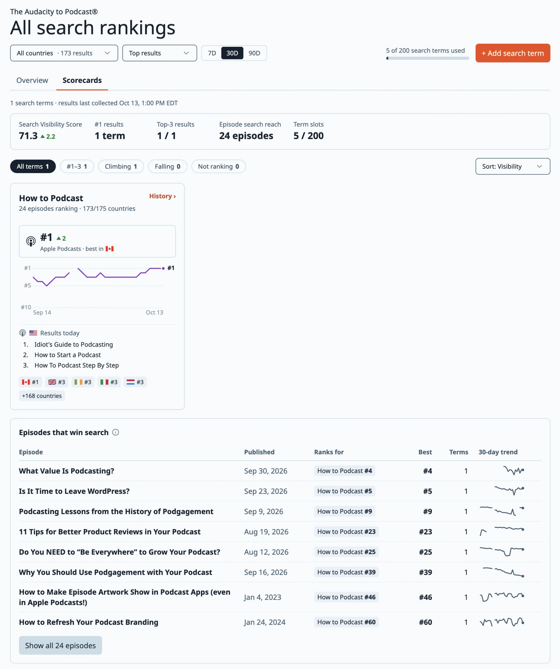Open the Top results dropdown

[x=160, y=53]
